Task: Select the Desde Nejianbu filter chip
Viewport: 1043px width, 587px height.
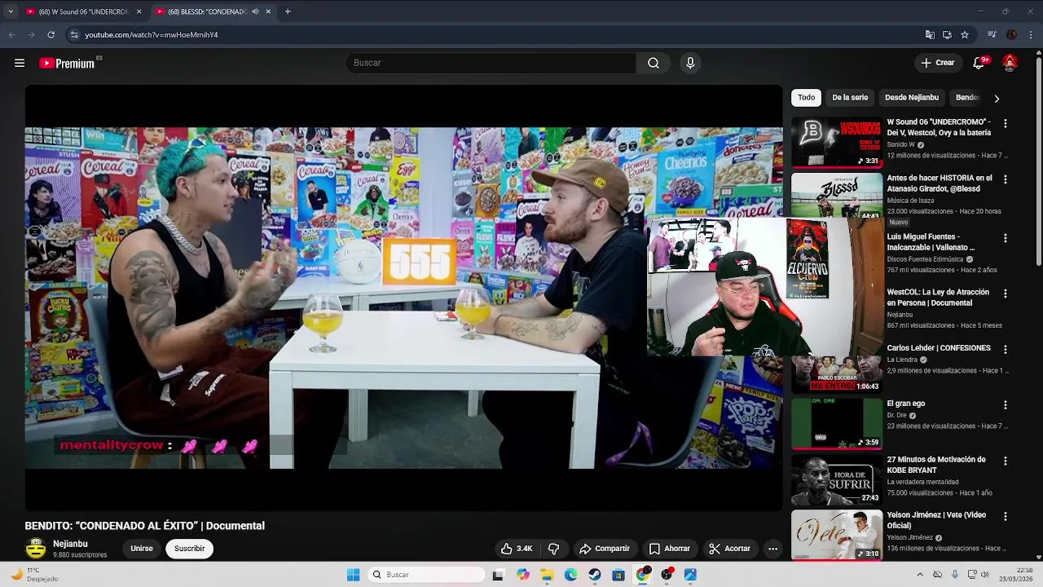Action: click(x=912, y=98)
